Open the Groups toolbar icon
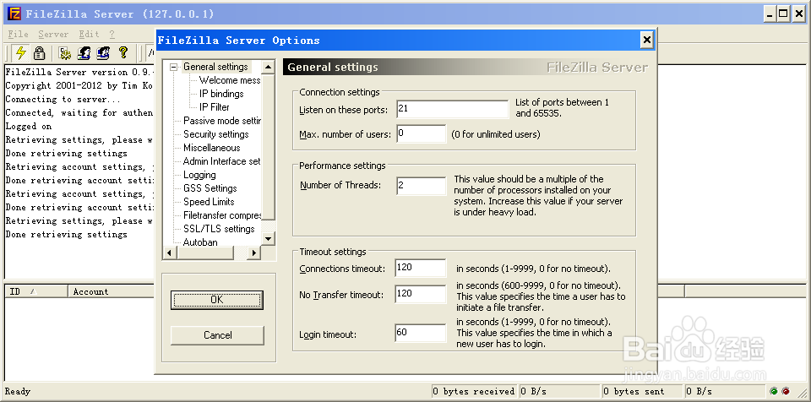Screen dimensions: 811x402 103,52
